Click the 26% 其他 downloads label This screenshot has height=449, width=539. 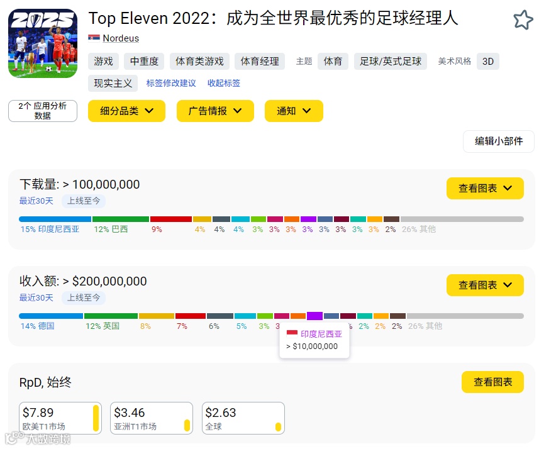pyautogui.click(x=419, y=230)
